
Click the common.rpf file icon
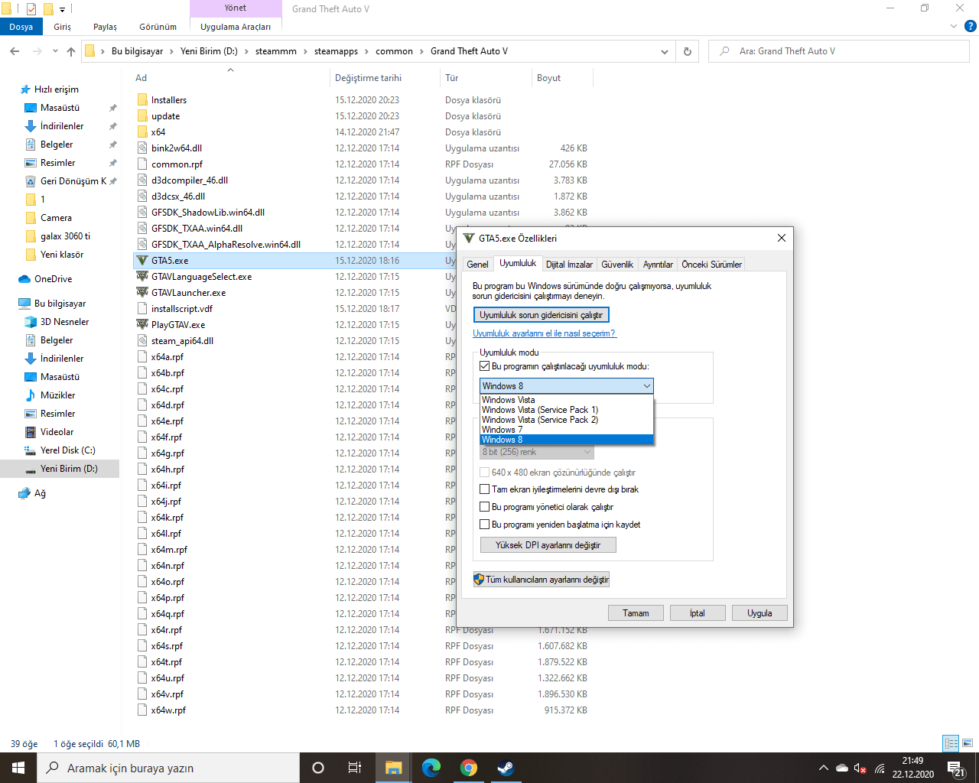(x=142, y=164)
